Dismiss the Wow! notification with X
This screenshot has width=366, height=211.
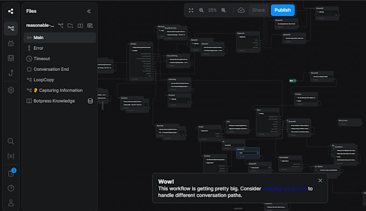[320, 180]
